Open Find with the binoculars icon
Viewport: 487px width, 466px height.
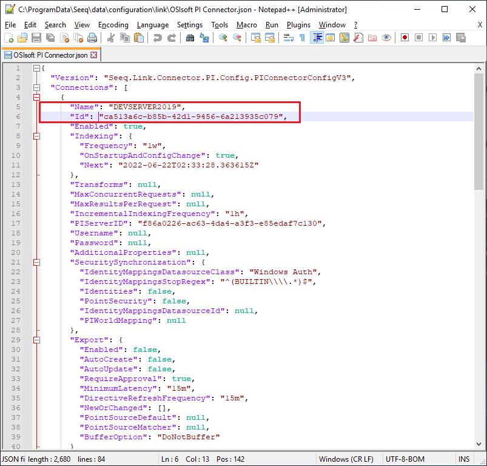pyautogui.click(x=190, y=38)
